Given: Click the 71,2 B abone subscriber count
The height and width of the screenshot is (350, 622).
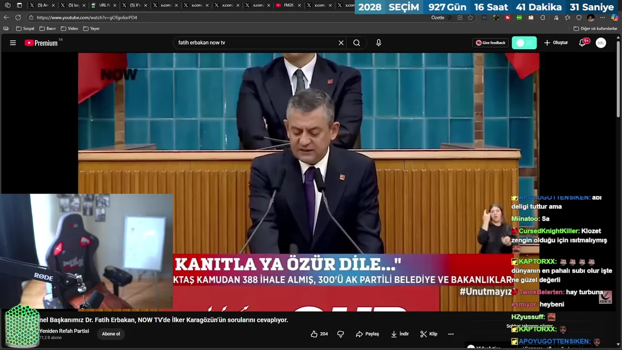Looking at the screenshot, I should [x=51, y=337].
